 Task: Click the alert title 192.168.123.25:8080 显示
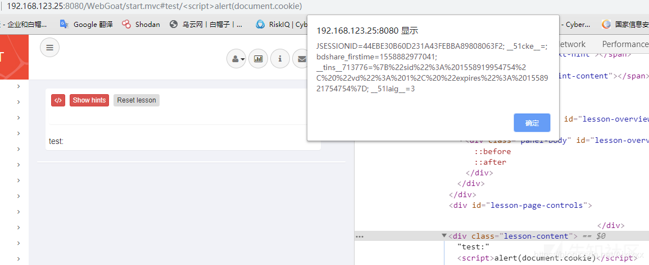367,31
